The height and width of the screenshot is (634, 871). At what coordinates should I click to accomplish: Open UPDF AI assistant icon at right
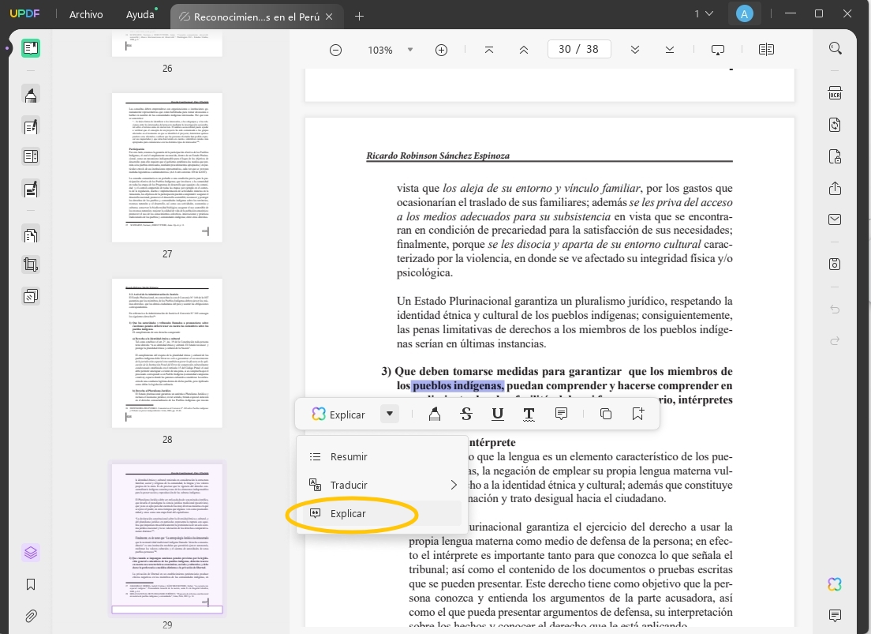pos(835,584)
